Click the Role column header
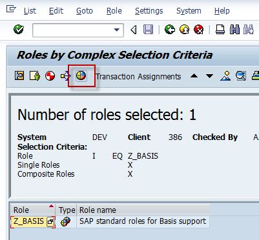This screenshot has width=259, height=240. tap(33, 210)
